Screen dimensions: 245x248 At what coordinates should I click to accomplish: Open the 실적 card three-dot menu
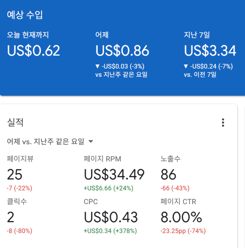223,123
